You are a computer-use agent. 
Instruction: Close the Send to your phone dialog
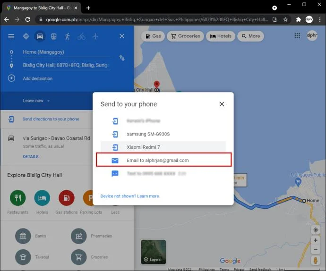(x=222, y=104)
